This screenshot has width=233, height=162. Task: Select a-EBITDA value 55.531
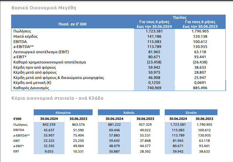coord(145,135)
